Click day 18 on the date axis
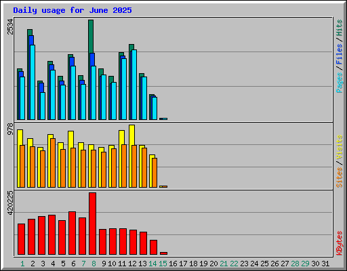This screenshot has width=347, height=271. click(x=193, y=264)
